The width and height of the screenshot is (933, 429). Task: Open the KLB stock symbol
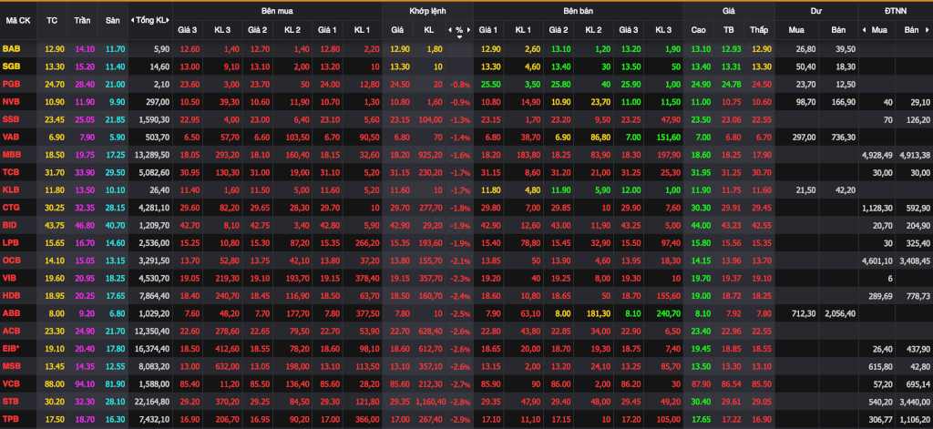tap(11, 191)
